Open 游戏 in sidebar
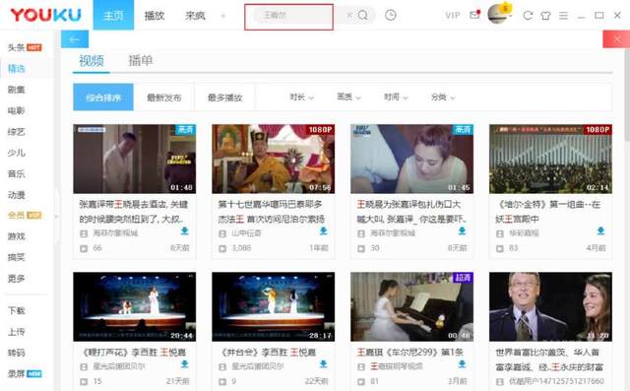This screenshot has width=630, height=391. tap(17, 236)
